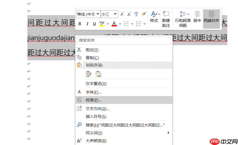Paste as picture icon
238x145 pixels.
coord(98,74)
